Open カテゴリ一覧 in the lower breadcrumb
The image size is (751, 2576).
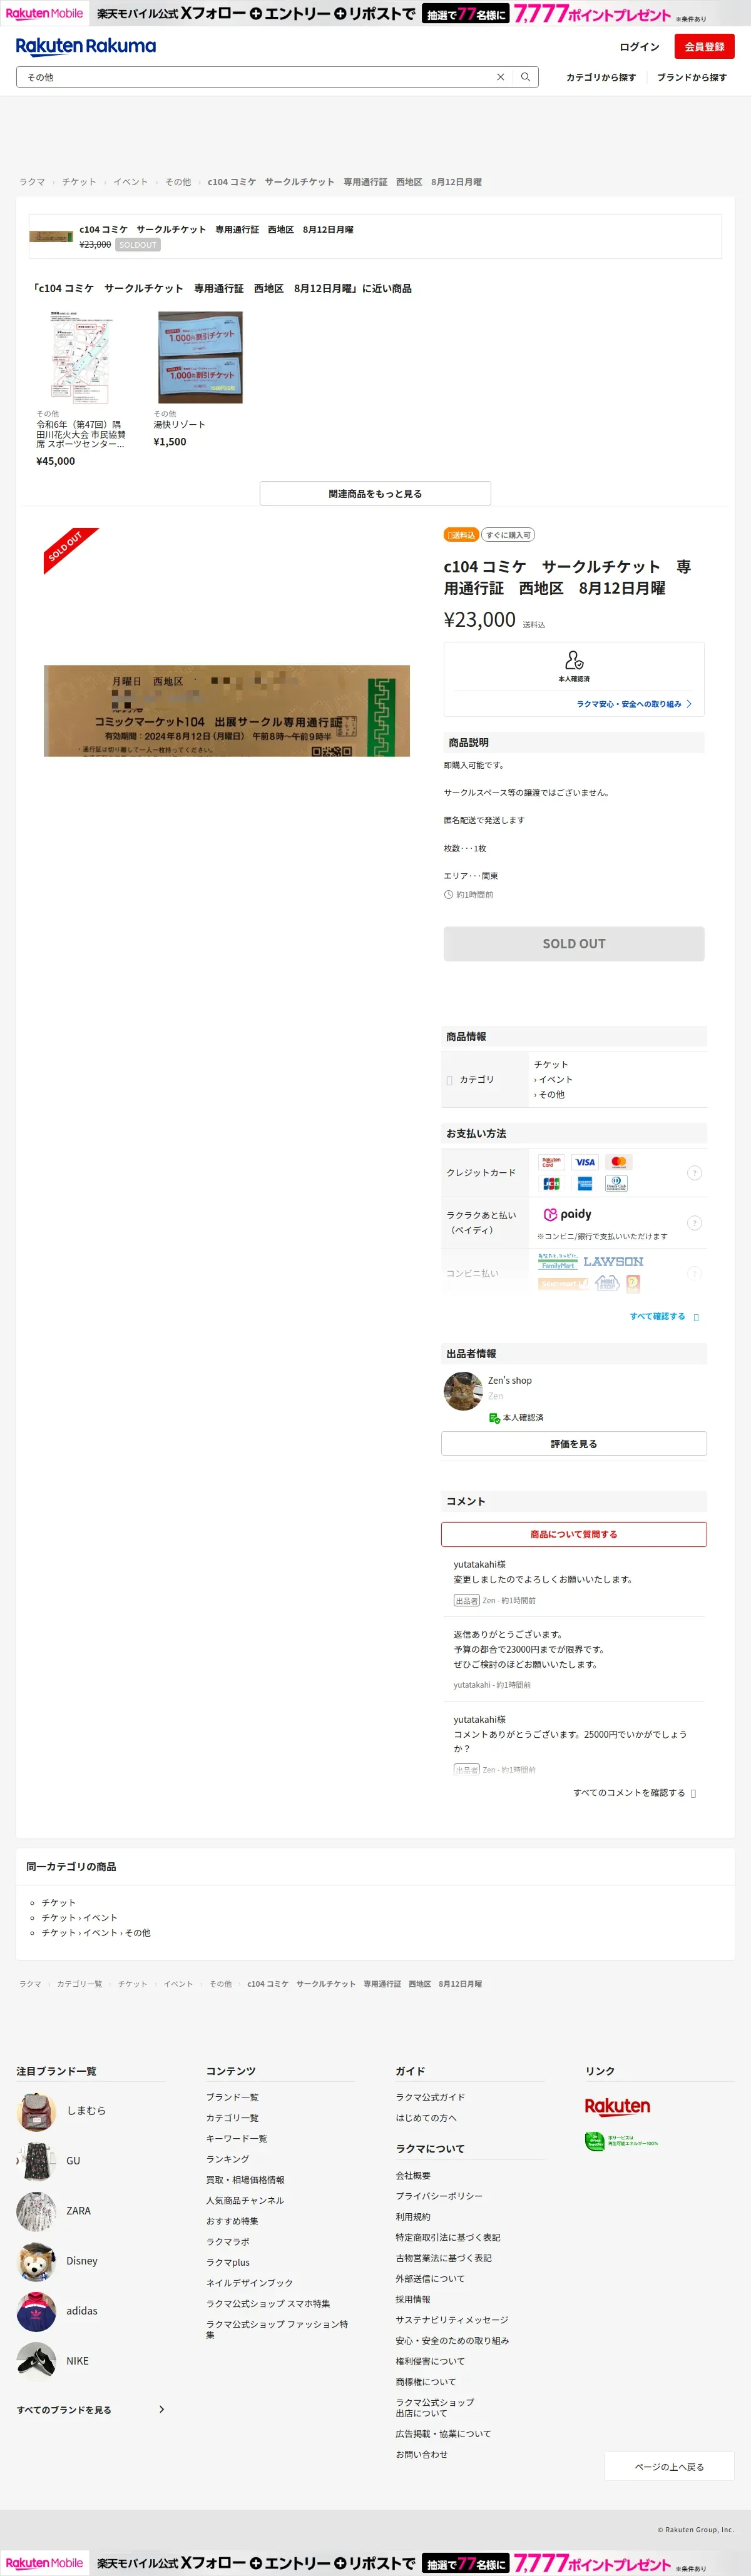(79, 1984)
